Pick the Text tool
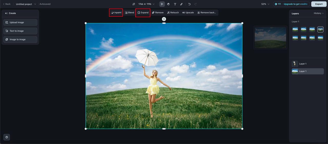 coord(175,4)
